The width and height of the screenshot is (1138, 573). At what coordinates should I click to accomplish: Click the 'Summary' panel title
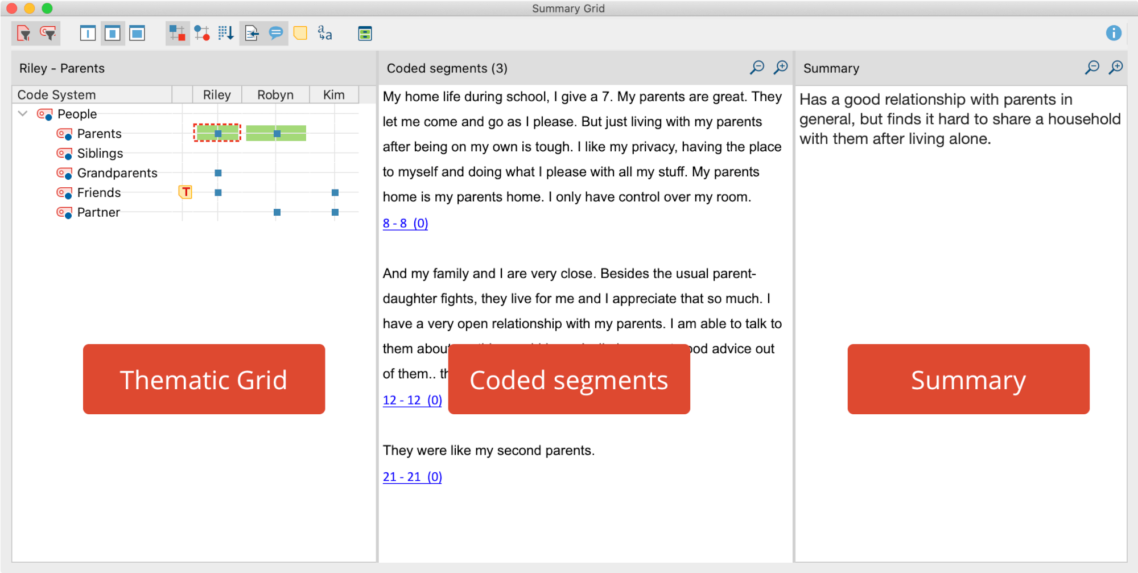pos(831,68)
